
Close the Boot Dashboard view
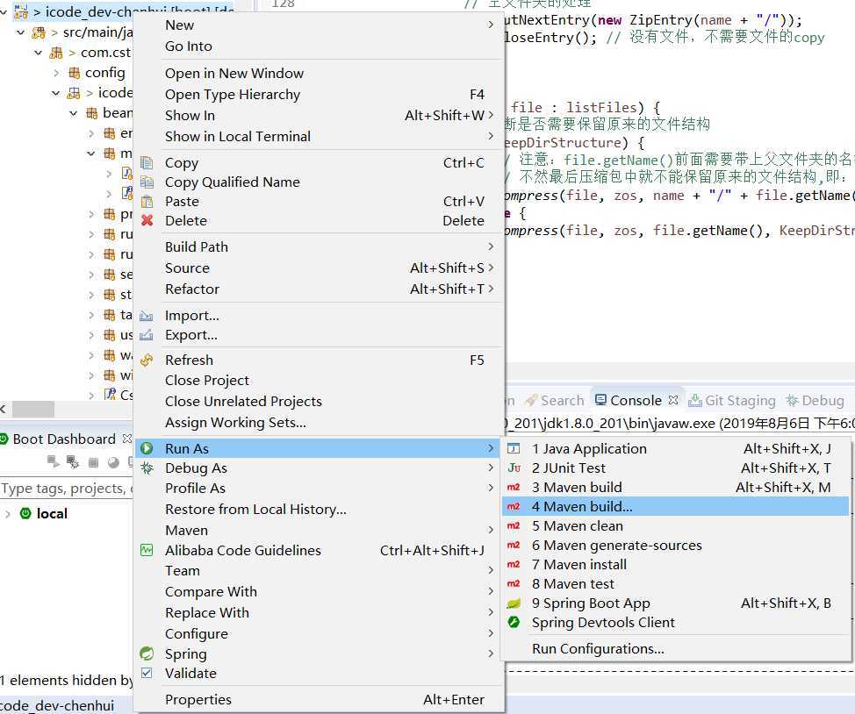point(127,439)
